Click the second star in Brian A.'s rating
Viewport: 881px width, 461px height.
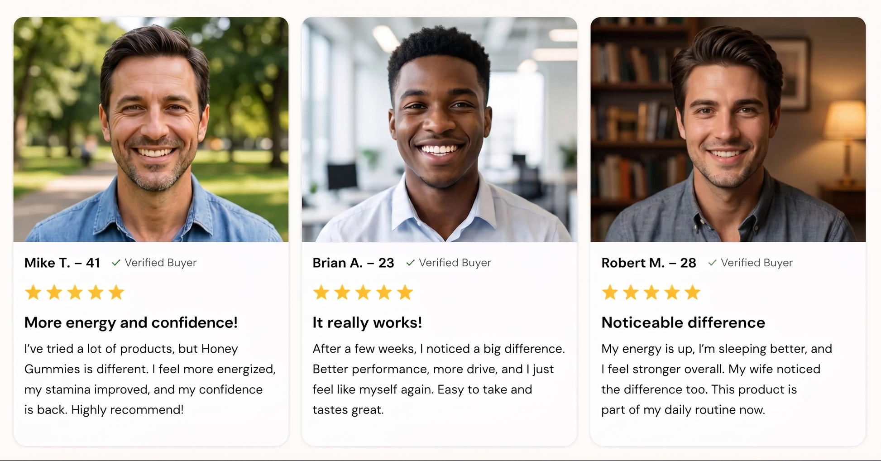coord(342,293)
